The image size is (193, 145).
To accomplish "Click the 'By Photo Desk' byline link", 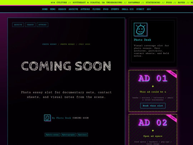I will pyautogui.click(x=61, y=118).
